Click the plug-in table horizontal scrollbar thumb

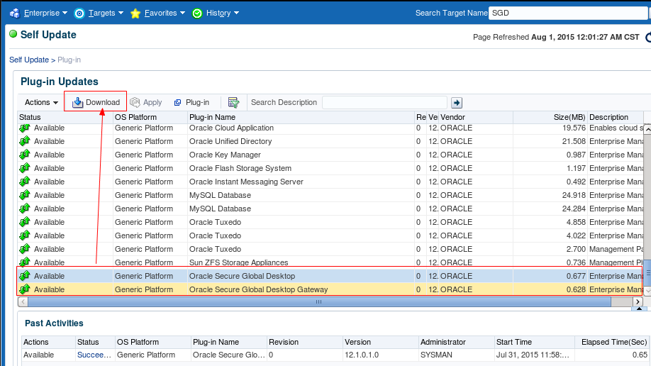click(319, 302)
